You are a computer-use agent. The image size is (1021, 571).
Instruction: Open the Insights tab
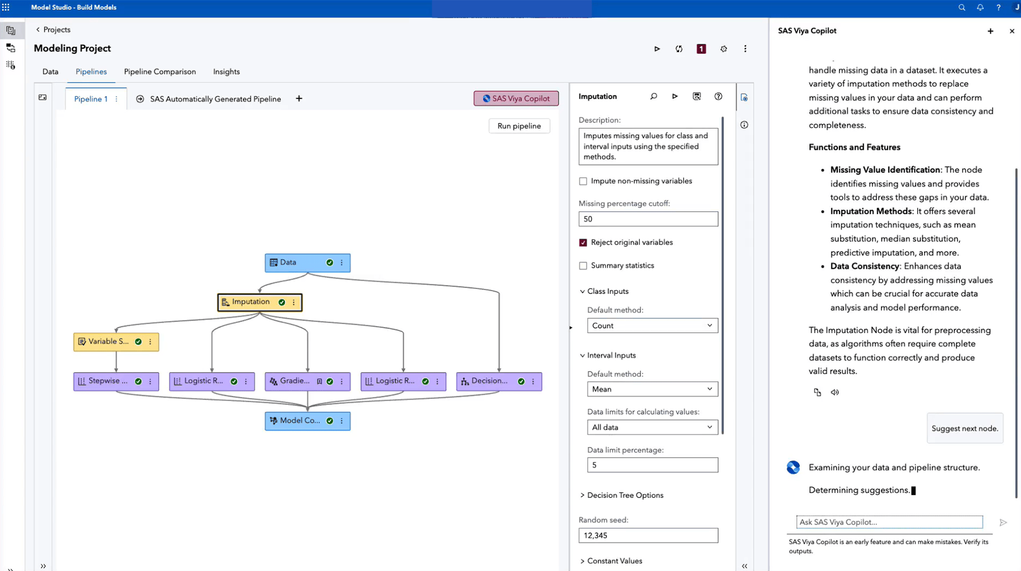click(x=226, y=71)
